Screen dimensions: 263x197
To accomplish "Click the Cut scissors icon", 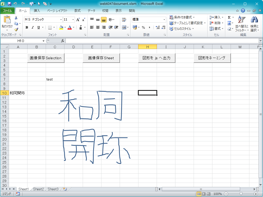I will (x=16, y=18).
